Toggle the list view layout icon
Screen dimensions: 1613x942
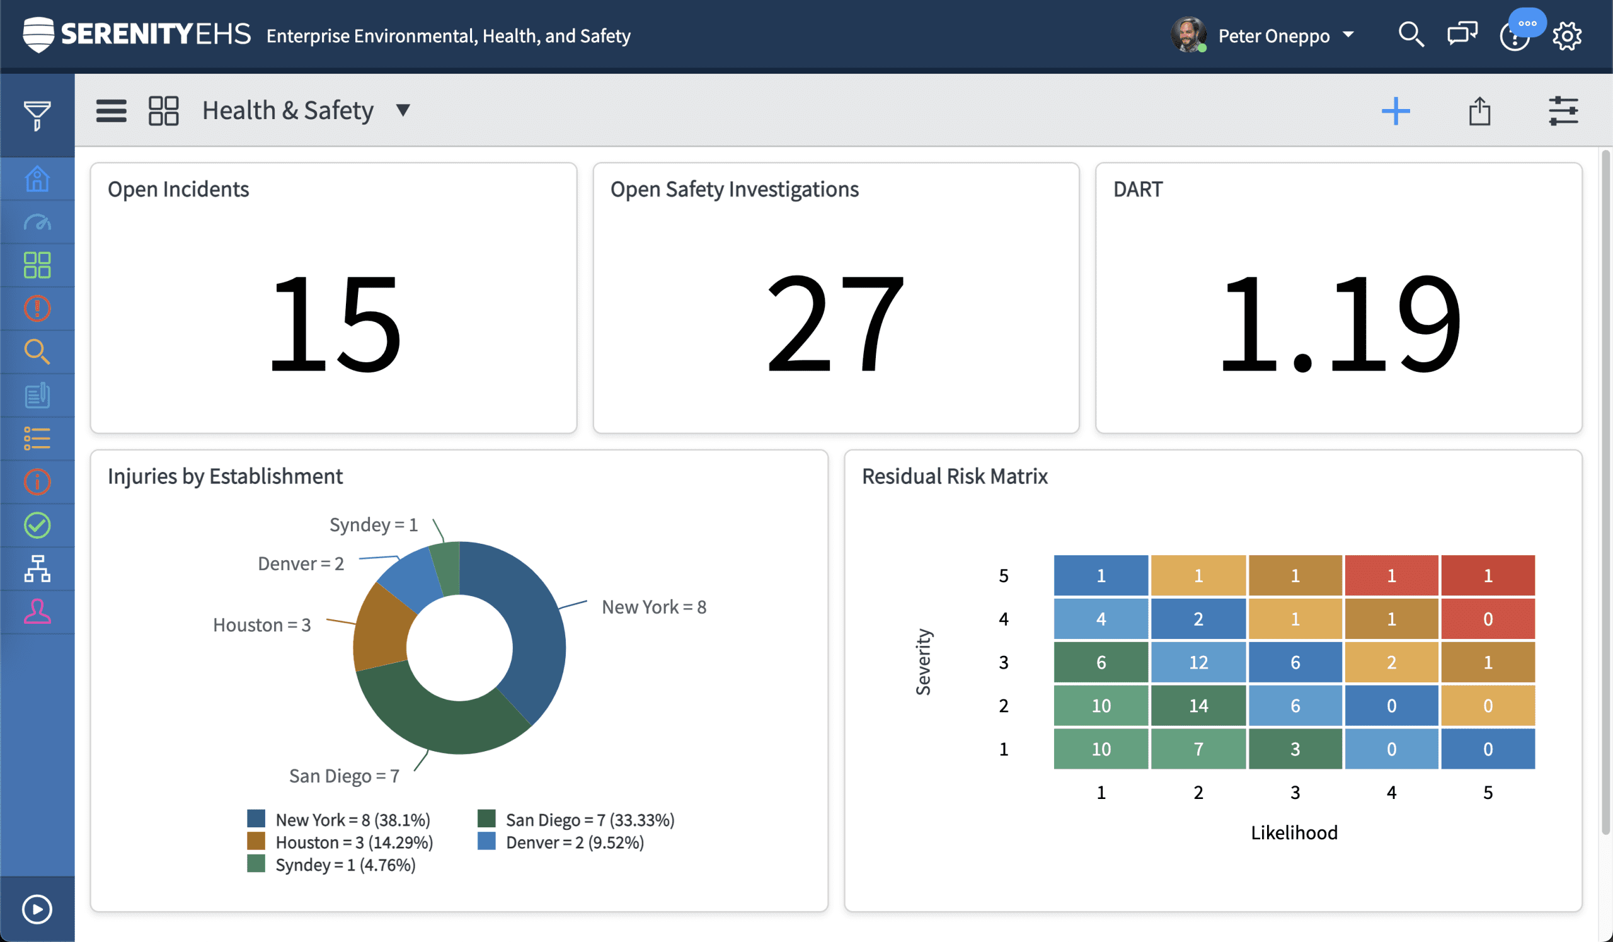[110, 110]
